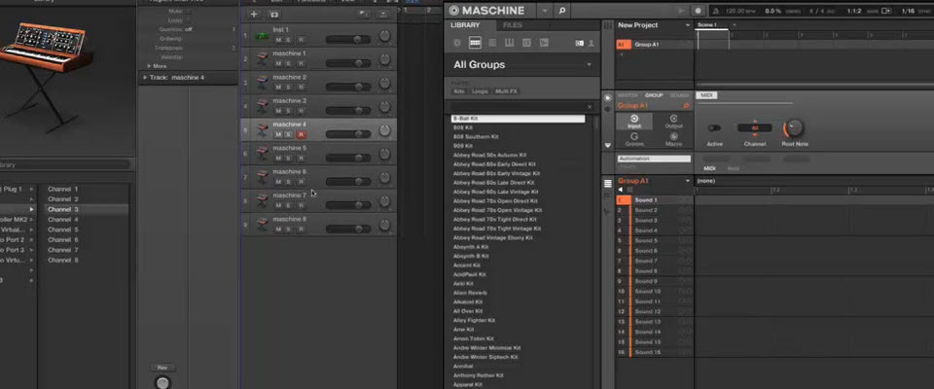
Task: Select the Scene 1 tab
Action: click(x=707, y=25)
